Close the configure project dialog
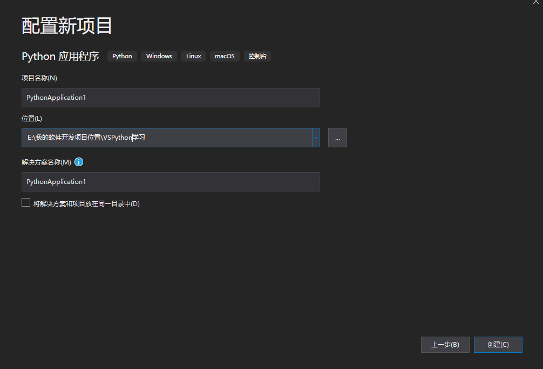Screen dimensions: 543x369 point(535,2)
